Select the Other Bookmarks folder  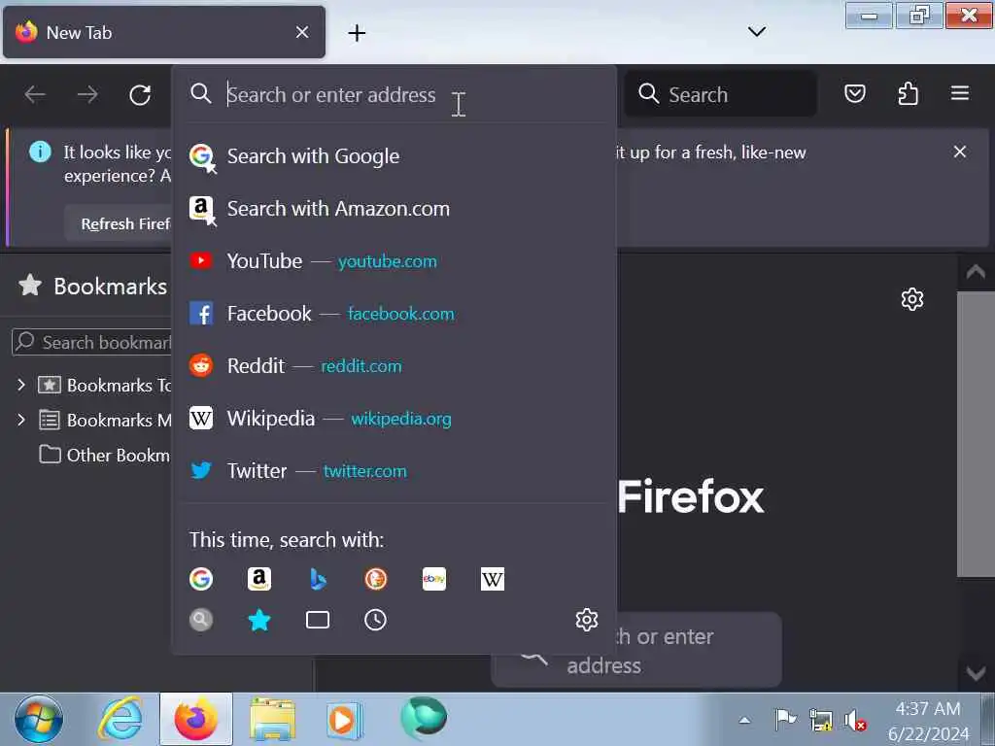[105, 455]
